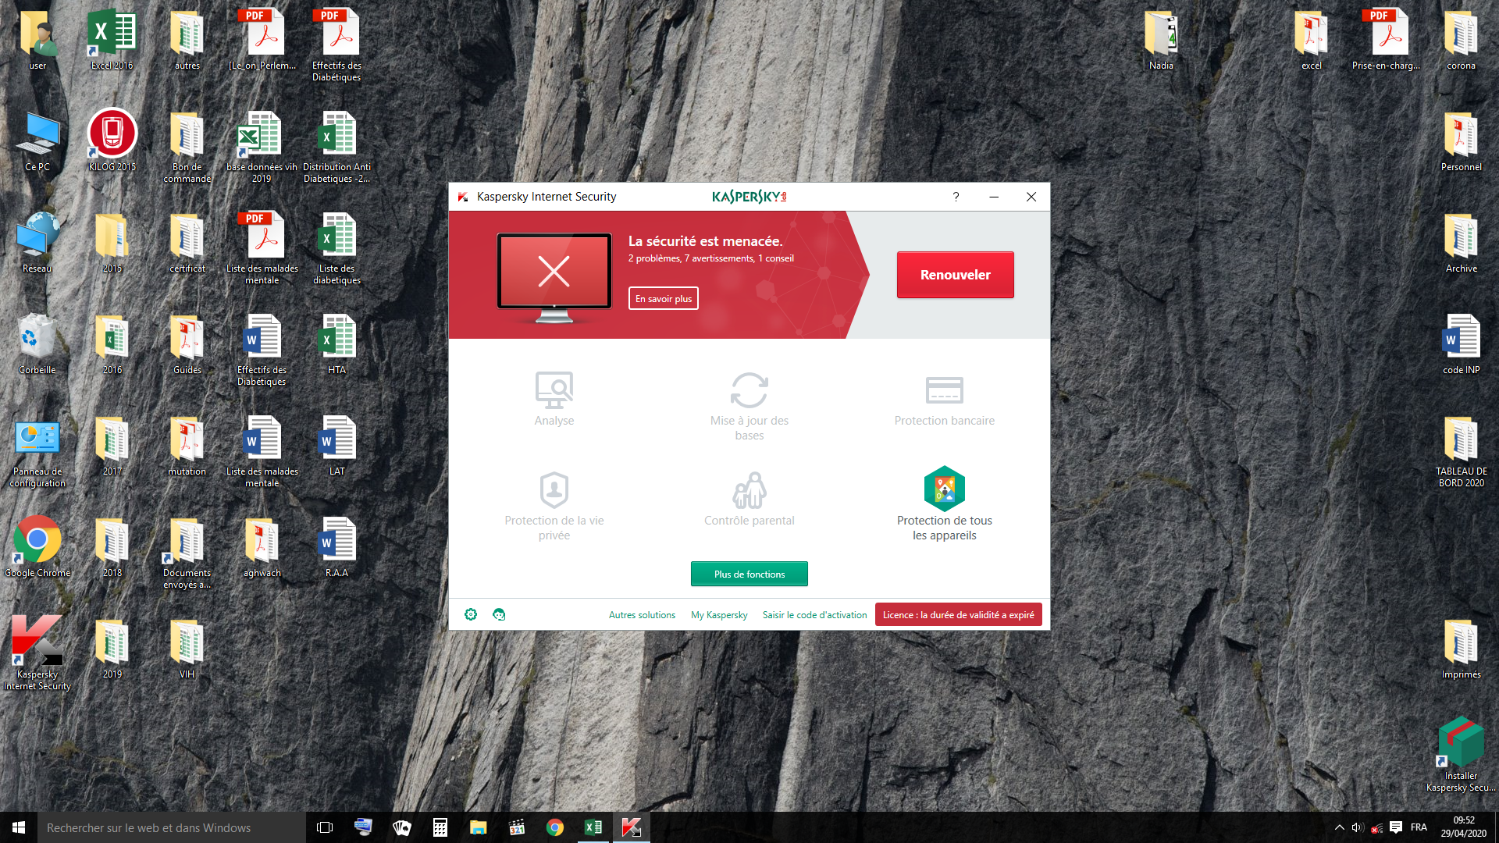Select the Réseau desktop icon

coord(37,242)
